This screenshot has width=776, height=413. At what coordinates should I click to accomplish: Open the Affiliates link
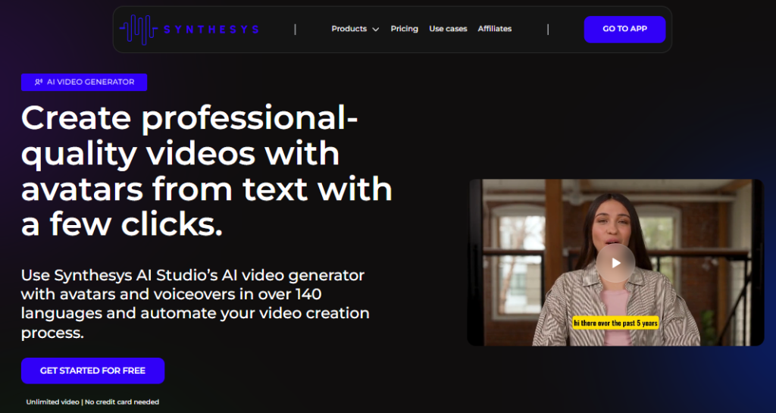[x=494, y=29]
